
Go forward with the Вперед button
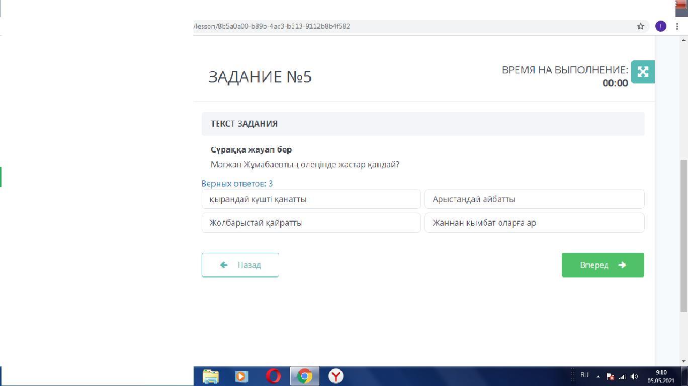pyautogui.click(x=603, y=265)
